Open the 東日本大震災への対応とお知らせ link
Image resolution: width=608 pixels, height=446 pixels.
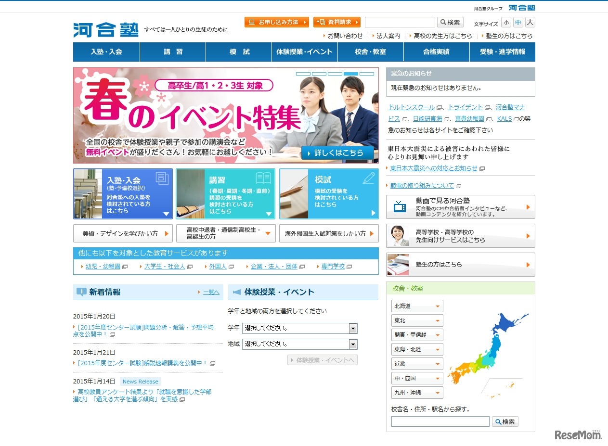(x=434, y=168)
